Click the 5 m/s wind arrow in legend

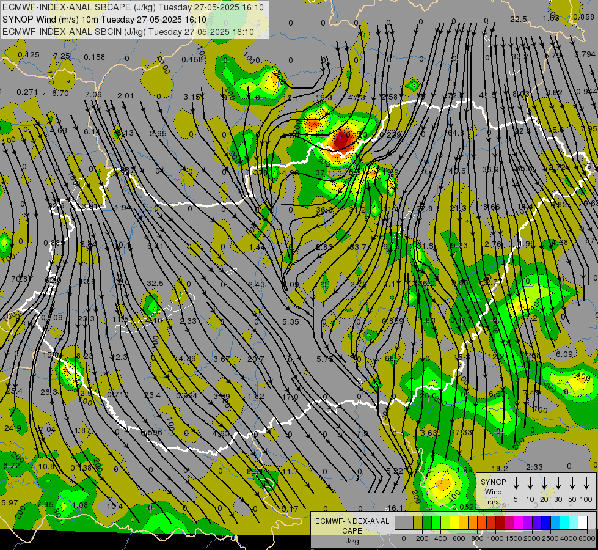(x=516, y=483)
